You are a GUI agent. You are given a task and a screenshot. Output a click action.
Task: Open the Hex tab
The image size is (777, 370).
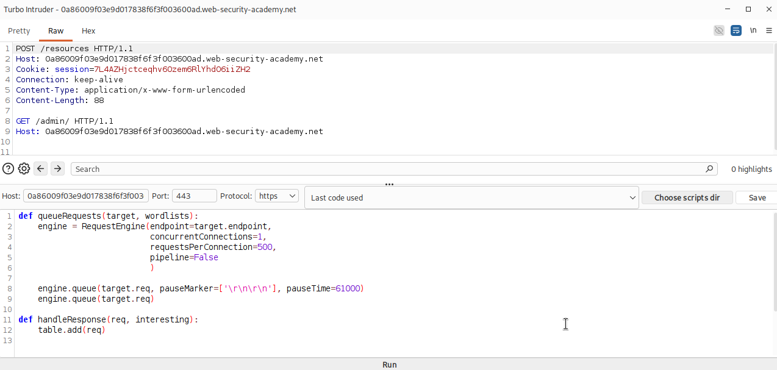[88, 30]
